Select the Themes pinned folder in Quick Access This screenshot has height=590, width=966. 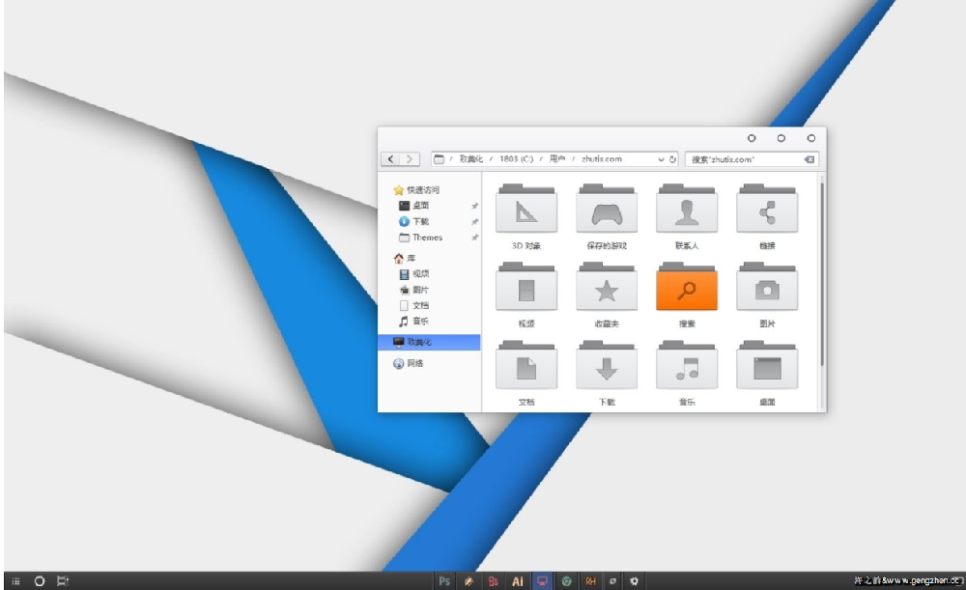pyautogui.click(x=425, y=237)
